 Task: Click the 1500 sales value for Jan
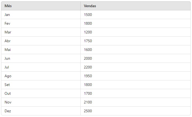click(x=88, y=15)
